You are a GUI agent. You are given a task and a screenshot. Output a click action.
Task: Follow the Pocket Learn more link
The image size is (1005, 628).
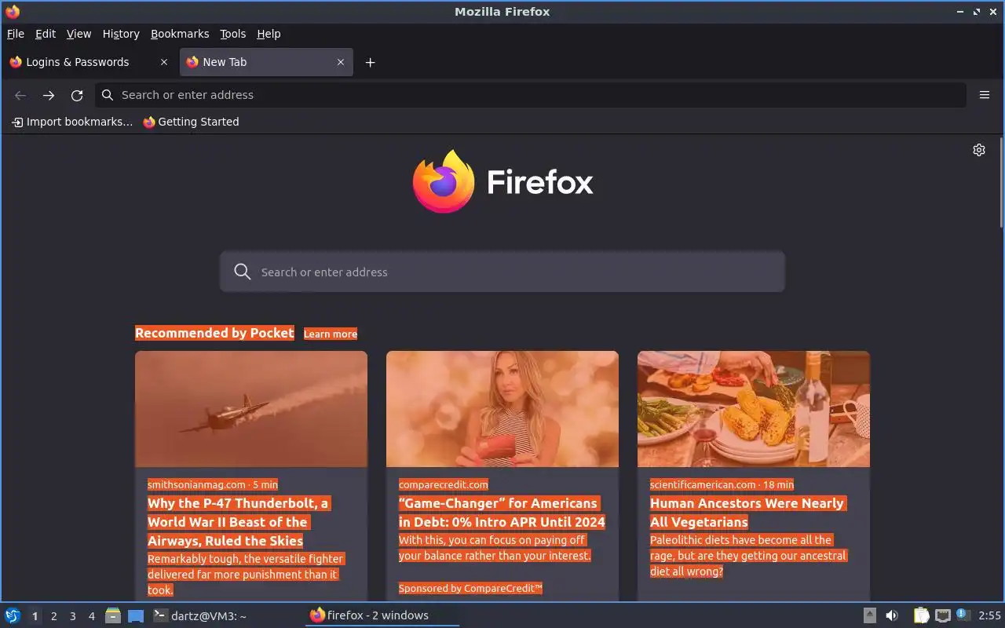tap(331, 334)
